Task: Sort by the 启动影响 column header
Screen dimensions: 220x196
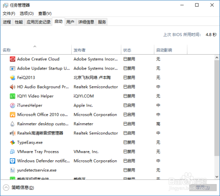Action: [x=171, y=50]
